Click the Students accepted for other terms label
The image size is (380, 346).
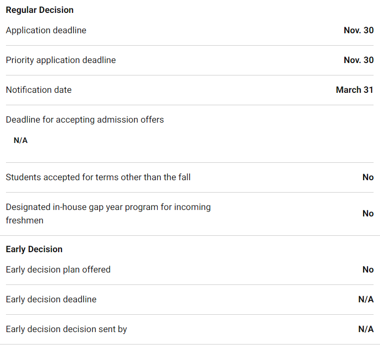pos(98,177)
